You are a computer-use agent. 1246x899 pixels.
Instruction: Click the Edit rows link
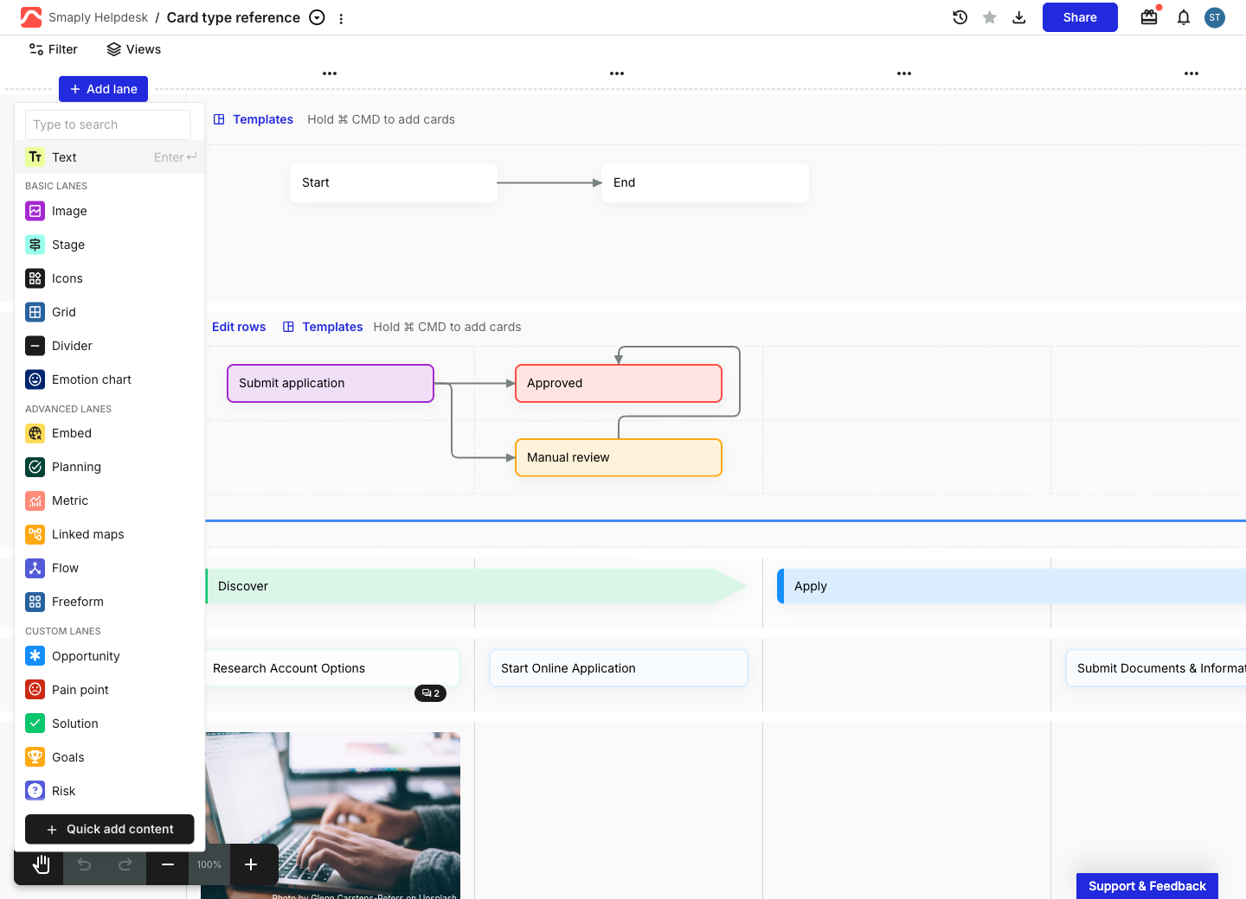click(x=239, y=327)
